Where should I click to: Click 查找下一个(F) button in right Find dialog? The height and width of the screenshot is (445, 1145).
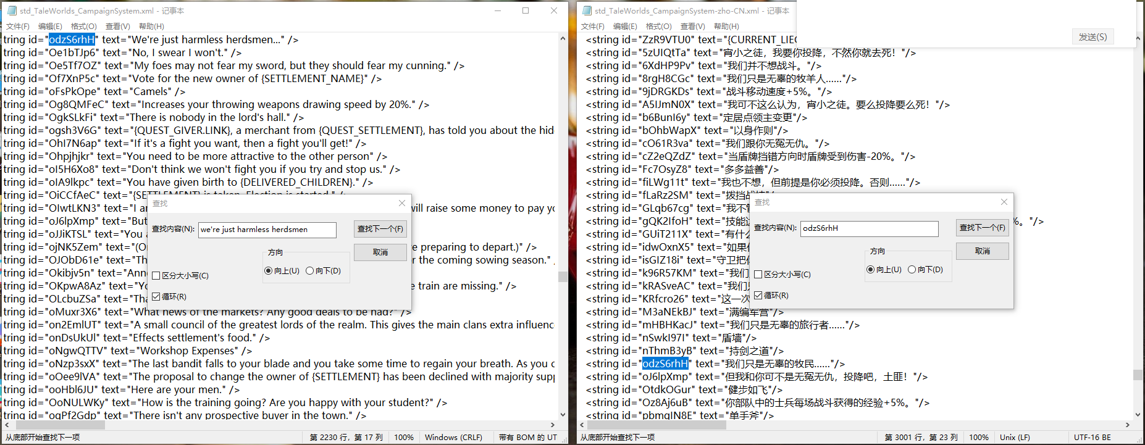tap(983, 228)
